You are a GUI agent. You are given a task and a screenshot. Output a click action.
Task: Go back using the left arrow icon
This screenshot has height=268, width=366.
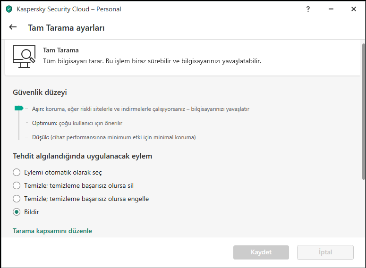click(13, 27)
